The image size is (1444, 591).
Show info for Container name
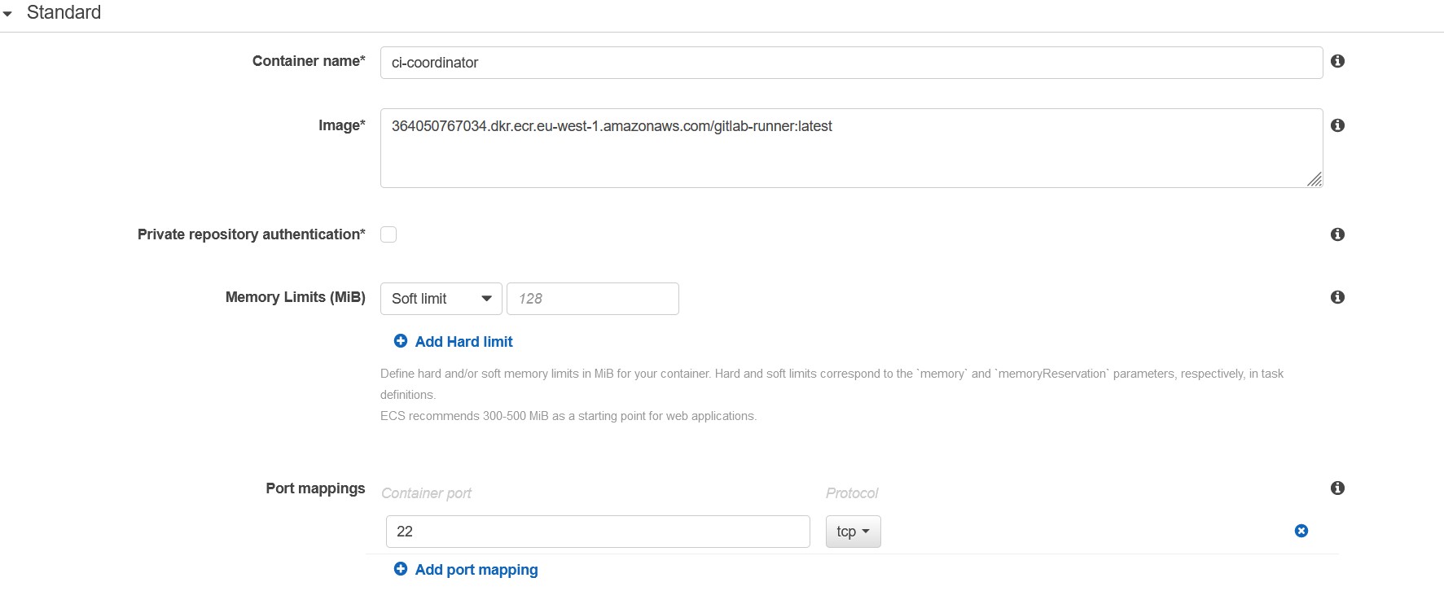[x=1337, y=61]
